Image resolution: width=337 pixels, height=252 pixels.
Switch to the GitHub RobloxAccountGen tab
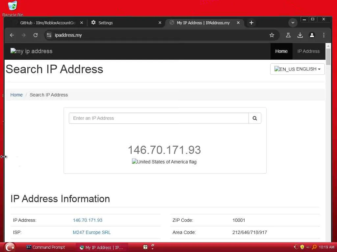(x=47, y=23)
